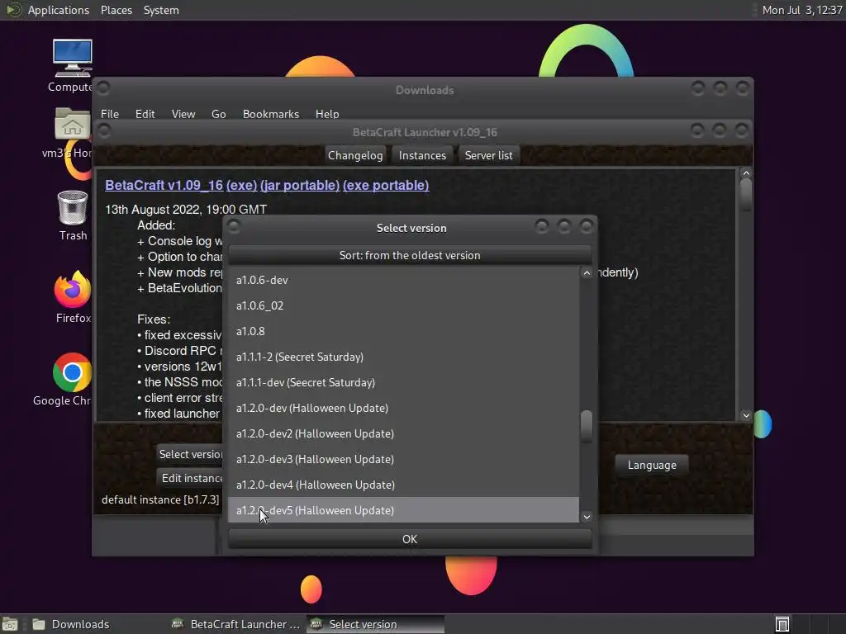Select version a1.2.0-dev5 (Halloween Update)
Screen dimensions: 846x634
pyautogui.click(x=403, y=510)
